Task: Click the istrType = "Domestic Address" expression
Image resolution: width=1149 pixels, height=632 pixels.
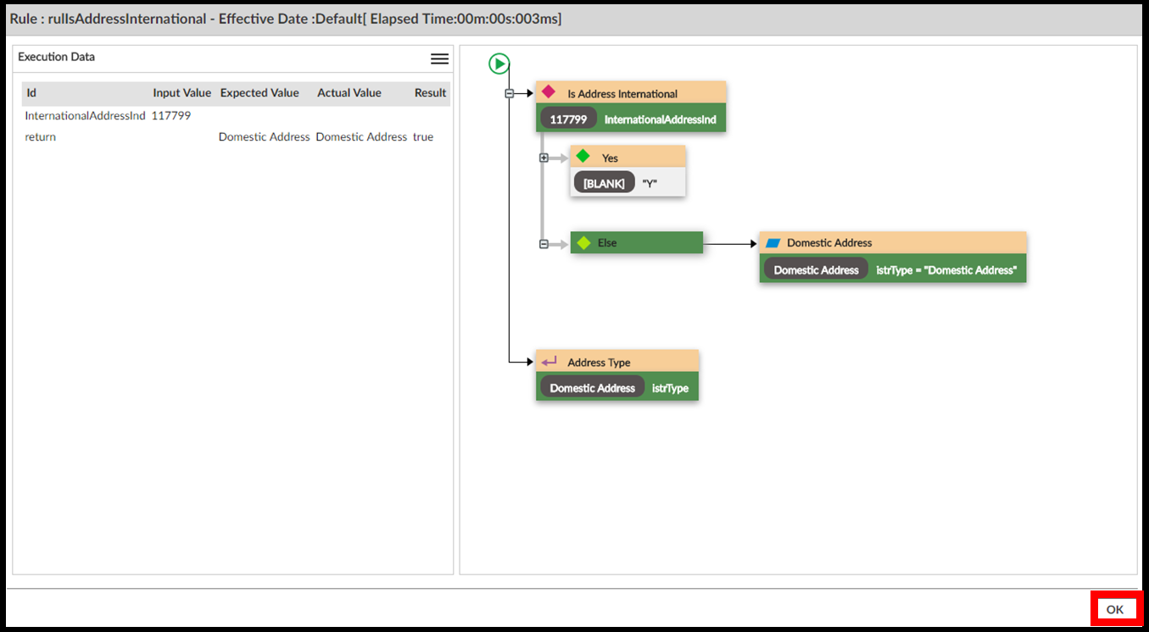Action: coord(946,270)
